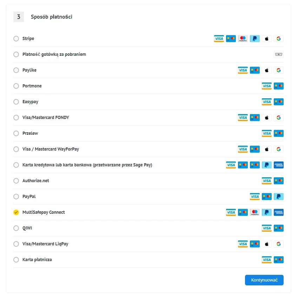298x298 pixels.
Task: Click the Maestro icon in the MultiSafepay row
Action: click(x=255, y=212)
